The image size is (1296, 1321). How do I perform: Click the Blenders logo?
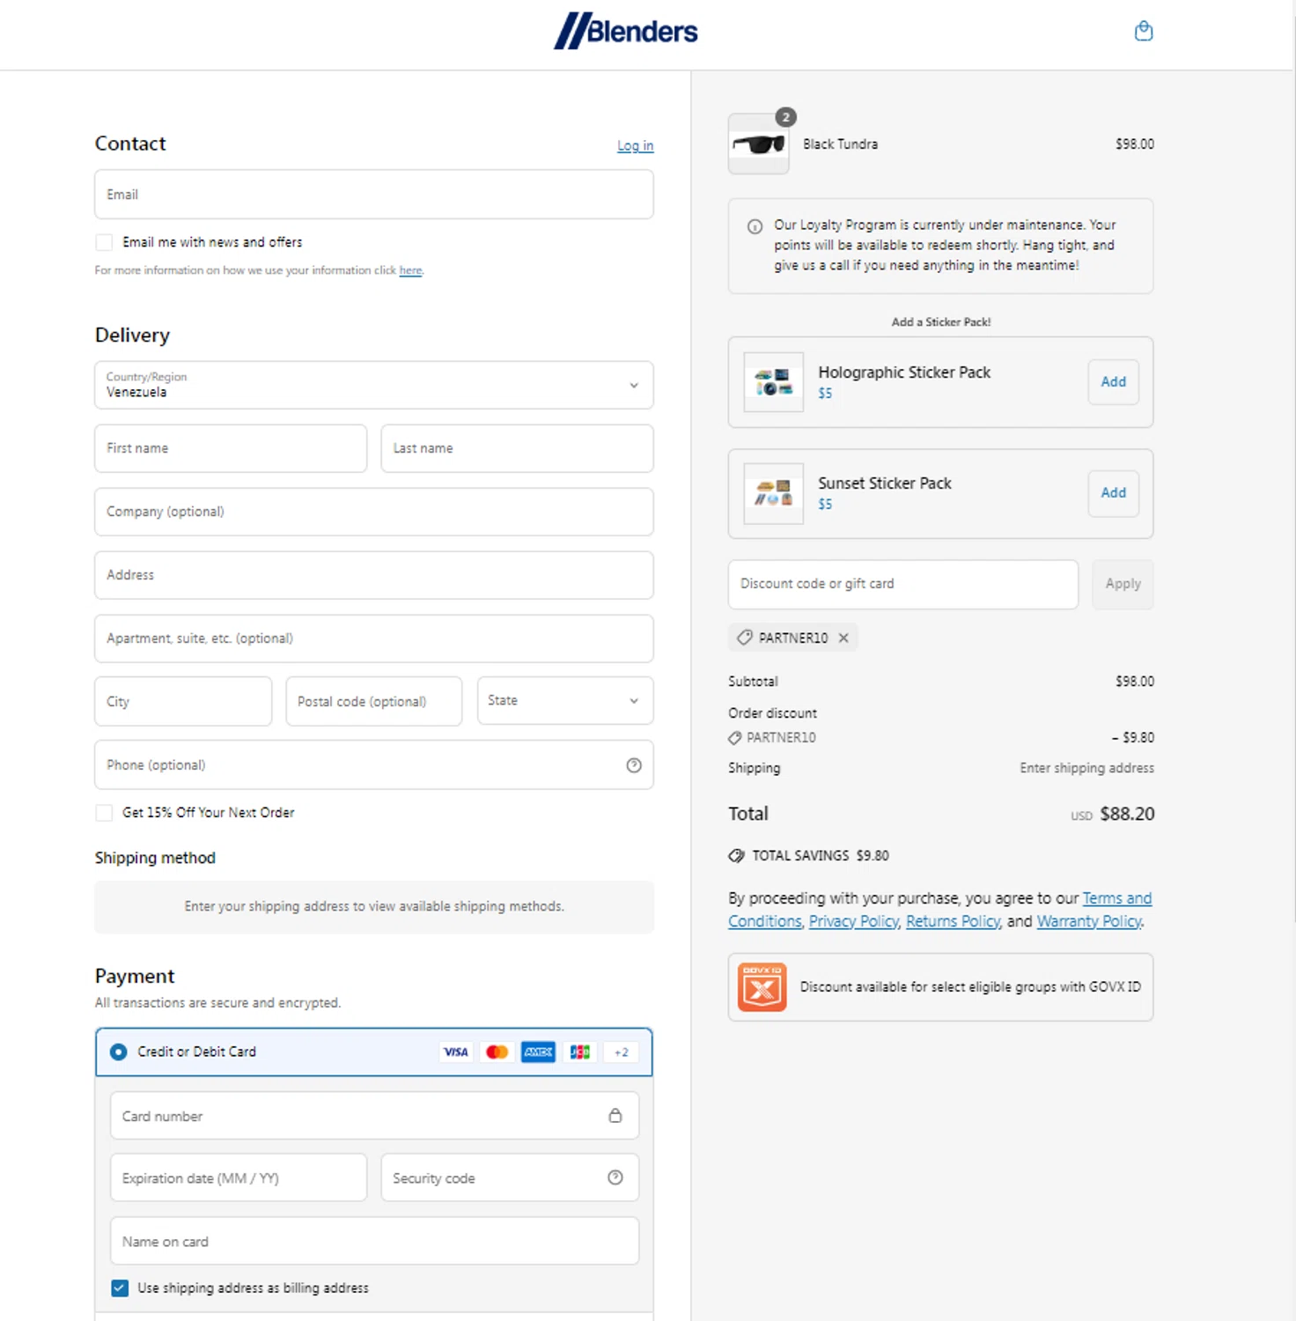coord(625,31)
